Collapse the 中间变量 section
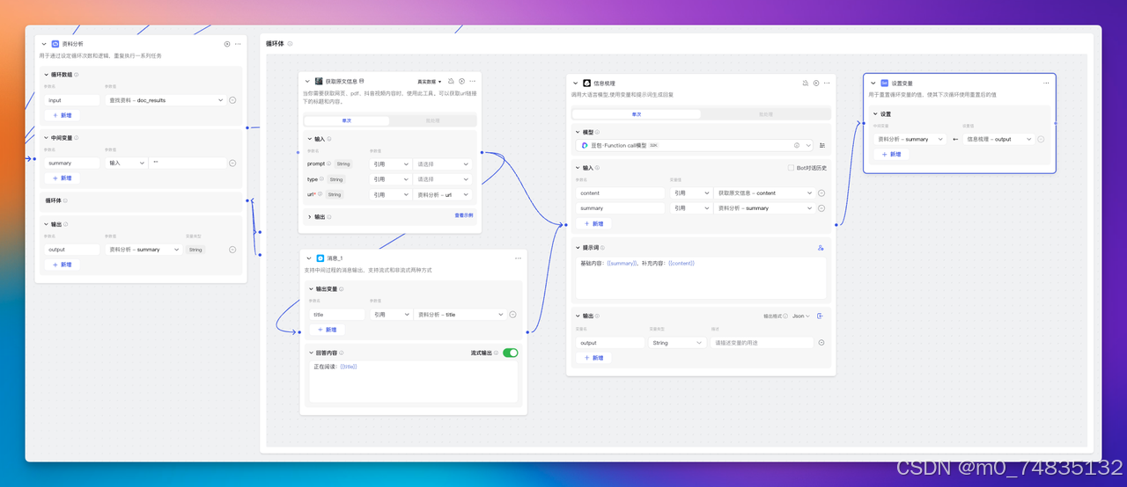The height and width of the screenshot is (487, 1127). coord(47,138)
